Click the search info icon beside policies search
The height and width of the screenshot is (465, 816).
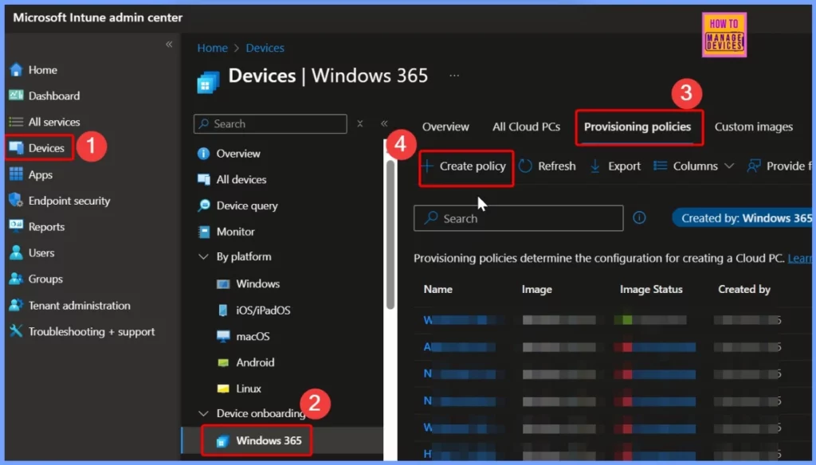point(639,218)
